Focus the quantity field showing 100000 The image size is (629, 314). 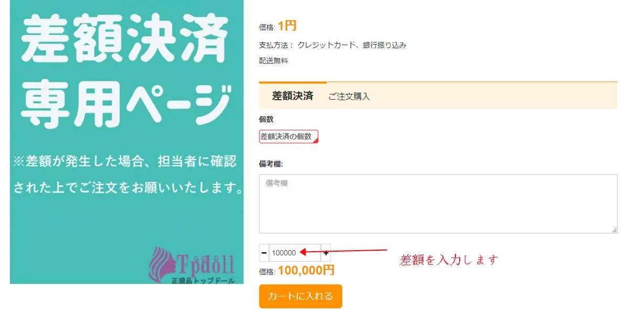tap(295, 253)
